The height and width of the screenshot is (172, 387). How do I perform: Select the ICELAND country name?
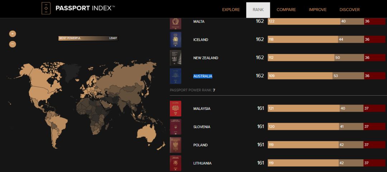tap(201, 40)
